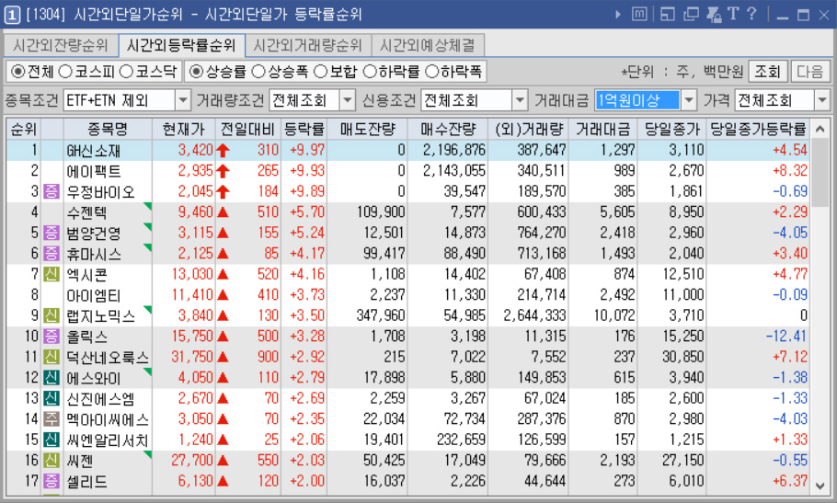The image size is (837, 503).
Task: Click the T font size icon
Action: (x=733, y=14)
